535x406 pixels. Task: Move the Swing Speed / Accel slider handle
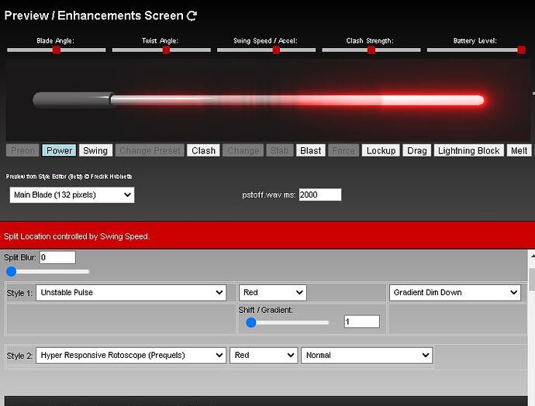[x=276, y=50]
